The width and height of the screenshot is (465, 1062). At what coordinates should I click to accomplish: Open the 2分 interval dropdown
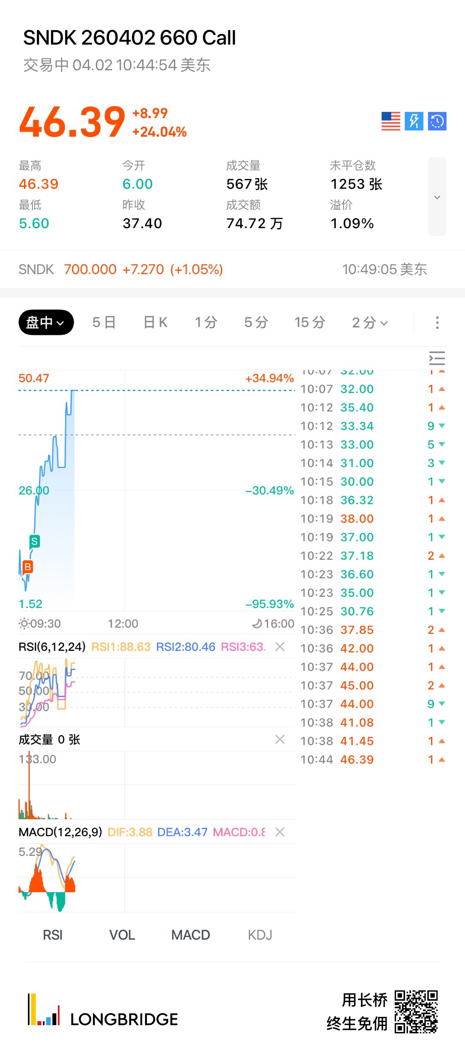[370, 322]
